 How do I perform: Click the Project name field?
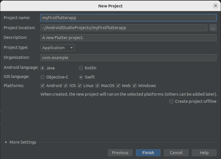(128, 18)
